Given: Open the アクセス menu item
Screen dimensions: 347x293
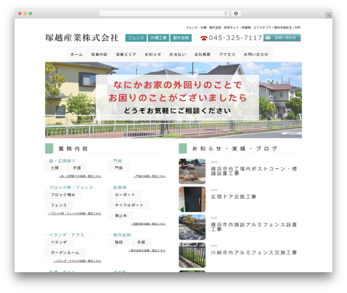Looking at the screenshot, I should click(x=227, y=55).
